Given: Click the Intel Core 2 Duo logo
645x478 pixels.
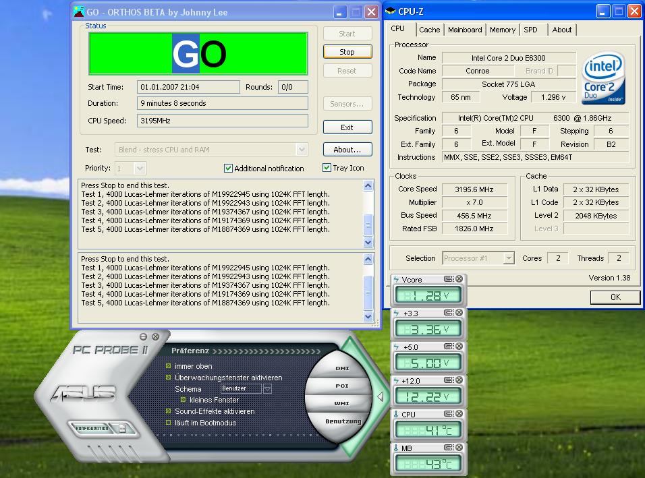Looking at the screenshot, I should pos(603,78).
